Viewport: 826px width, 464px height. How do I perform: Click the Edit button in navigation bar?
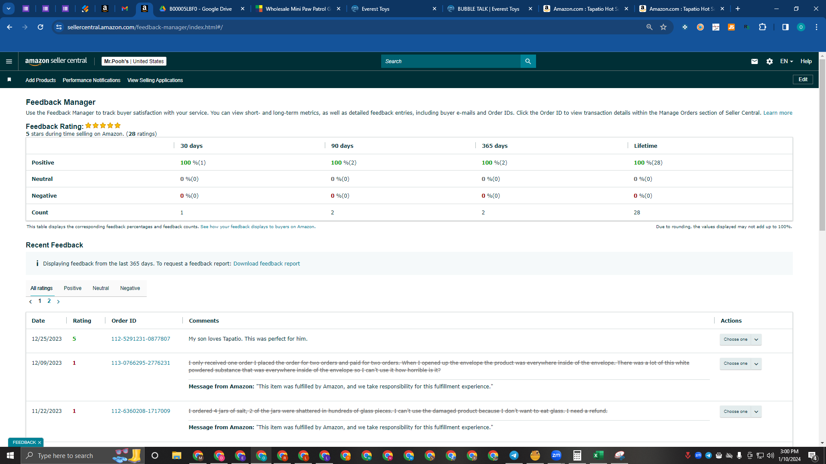point(803,79)
